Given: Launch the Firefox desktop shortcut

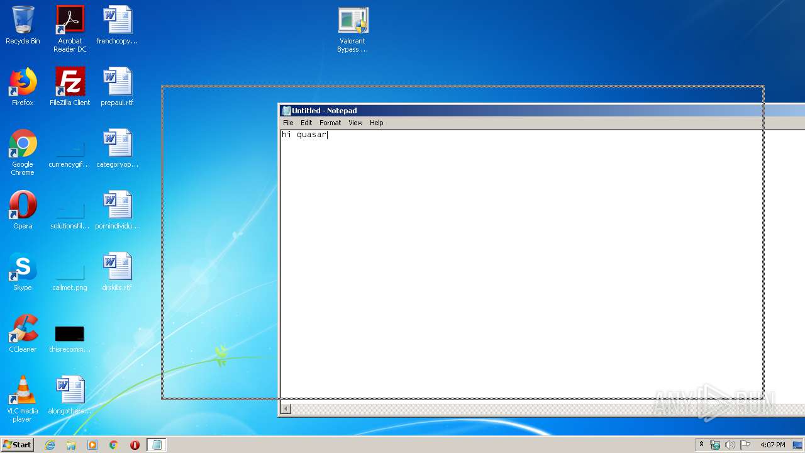Looking at the screenshot, I should [23, 87].
